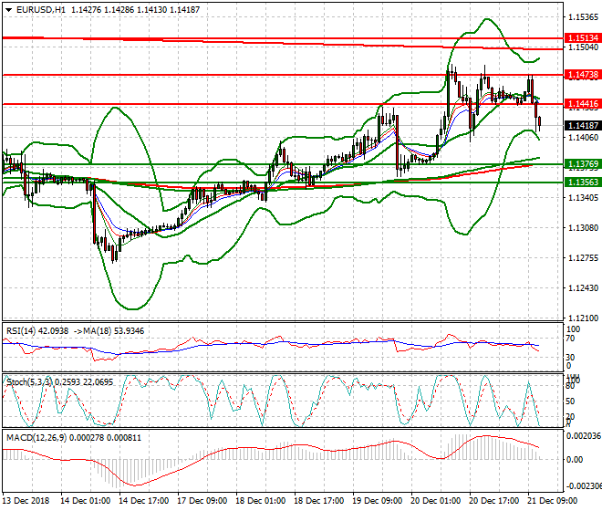Select the 20 Dec 01:00 time label
This screenshot has height=511, width=602.
point(435,501)
